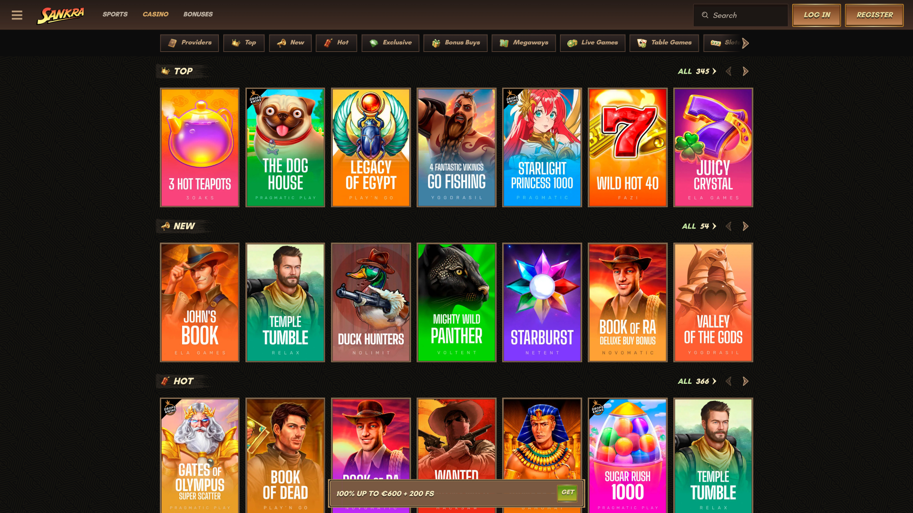Click the Log In button
This screenshot has height=513, width=913.
(x=816, y=15)
